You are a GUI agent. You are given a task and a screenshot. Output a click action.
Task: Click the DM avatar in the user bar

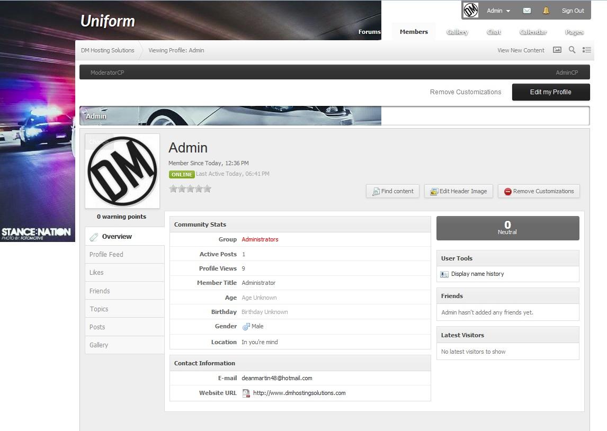[471, 10]
